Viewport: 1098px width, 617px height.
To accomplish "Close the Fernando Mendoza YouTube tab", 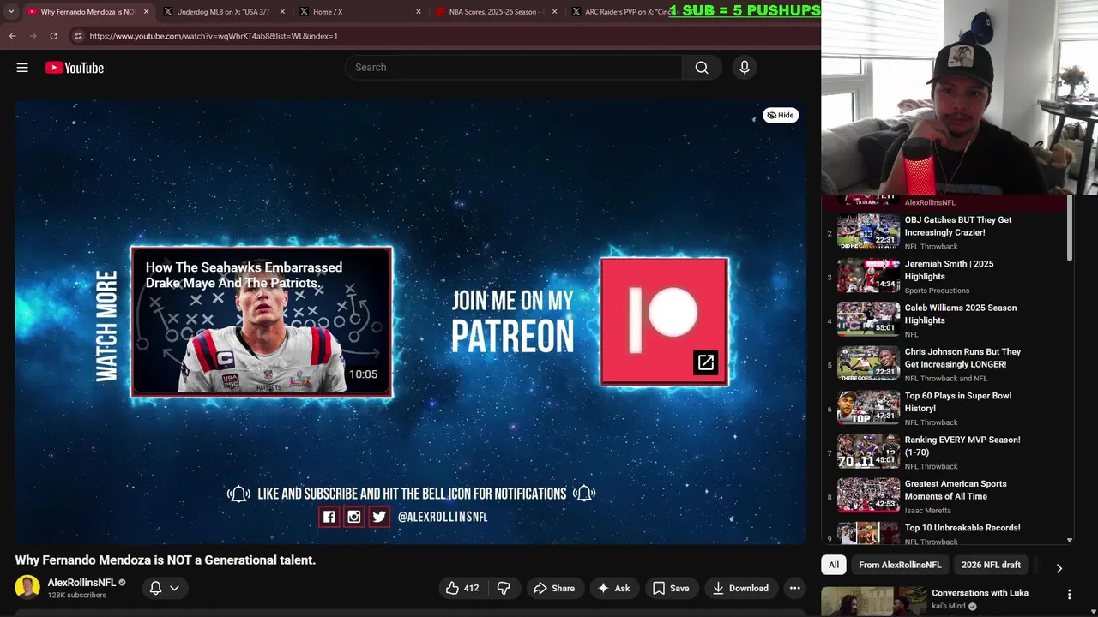I will tap(146, 12).
